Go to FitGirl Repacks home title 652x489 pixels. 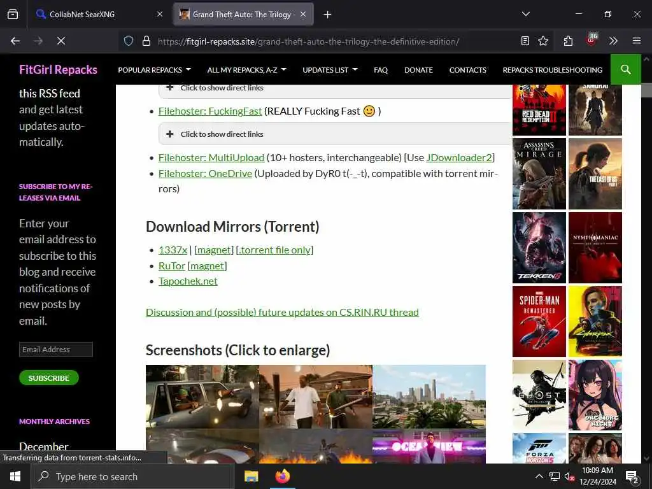(x=58, y=69)
